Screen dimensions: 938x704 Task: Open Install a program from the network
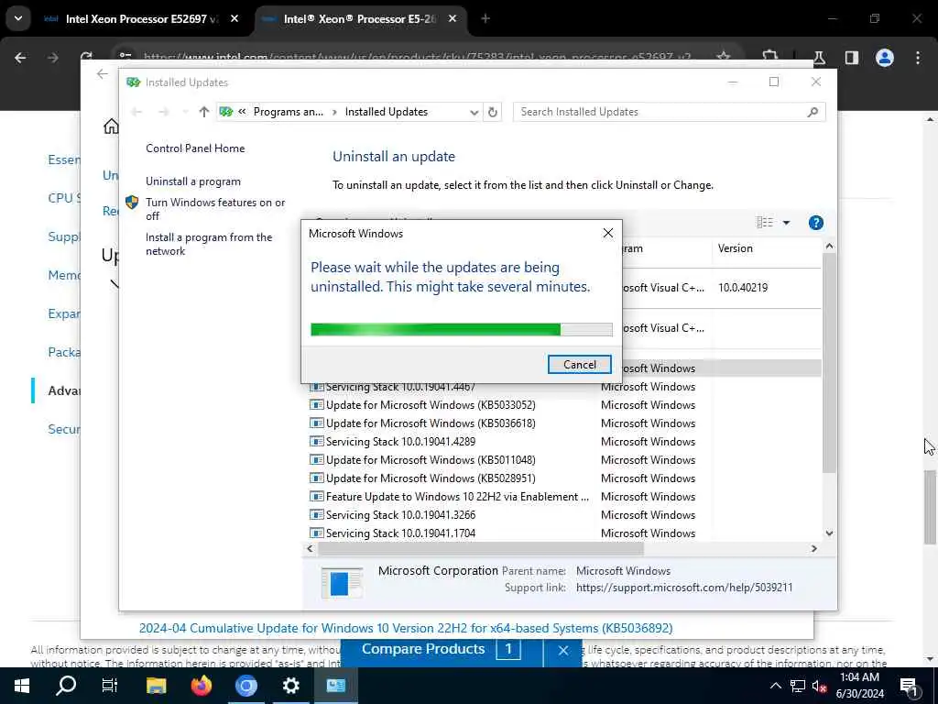[x=209, y=244]
